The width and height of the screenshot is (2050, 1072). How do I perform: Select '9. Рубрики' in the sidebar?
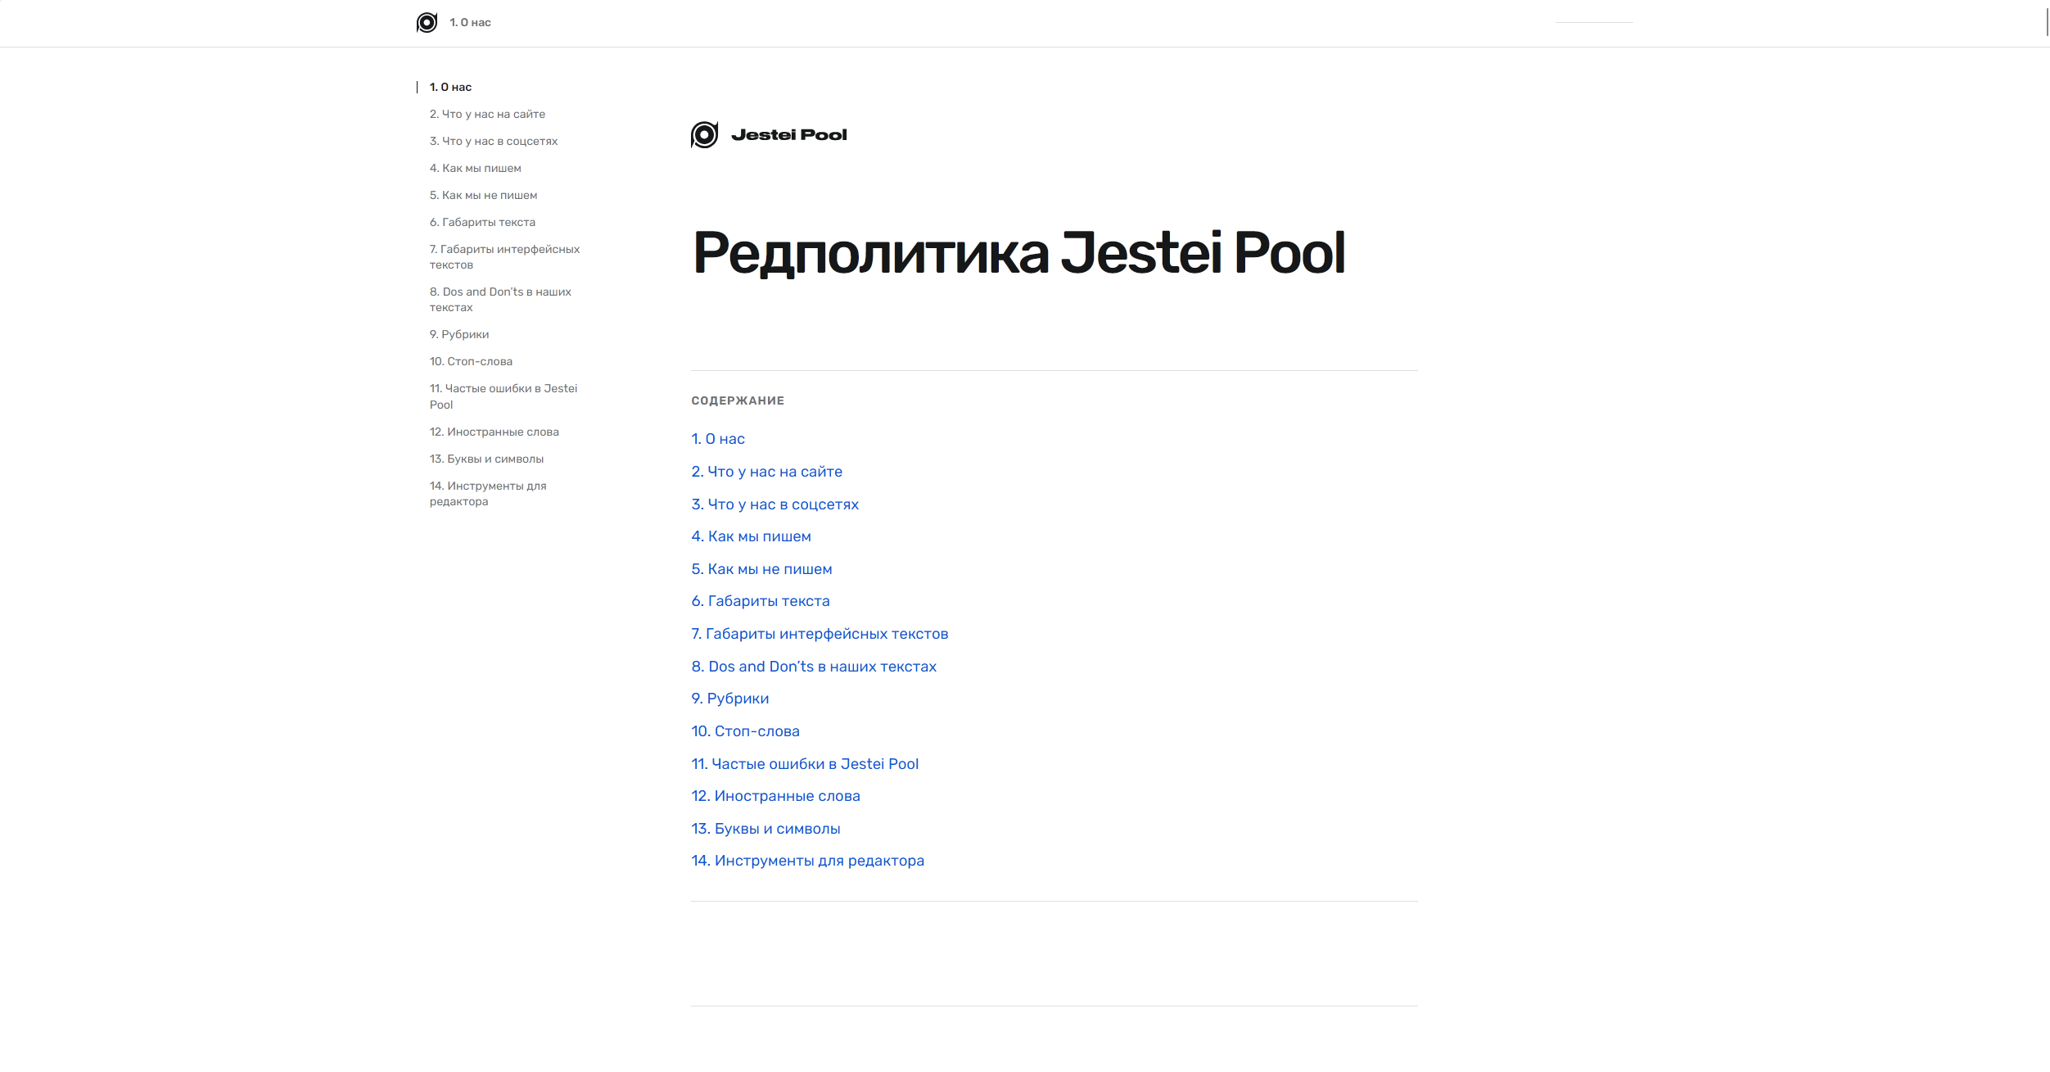tap(459, 334)
